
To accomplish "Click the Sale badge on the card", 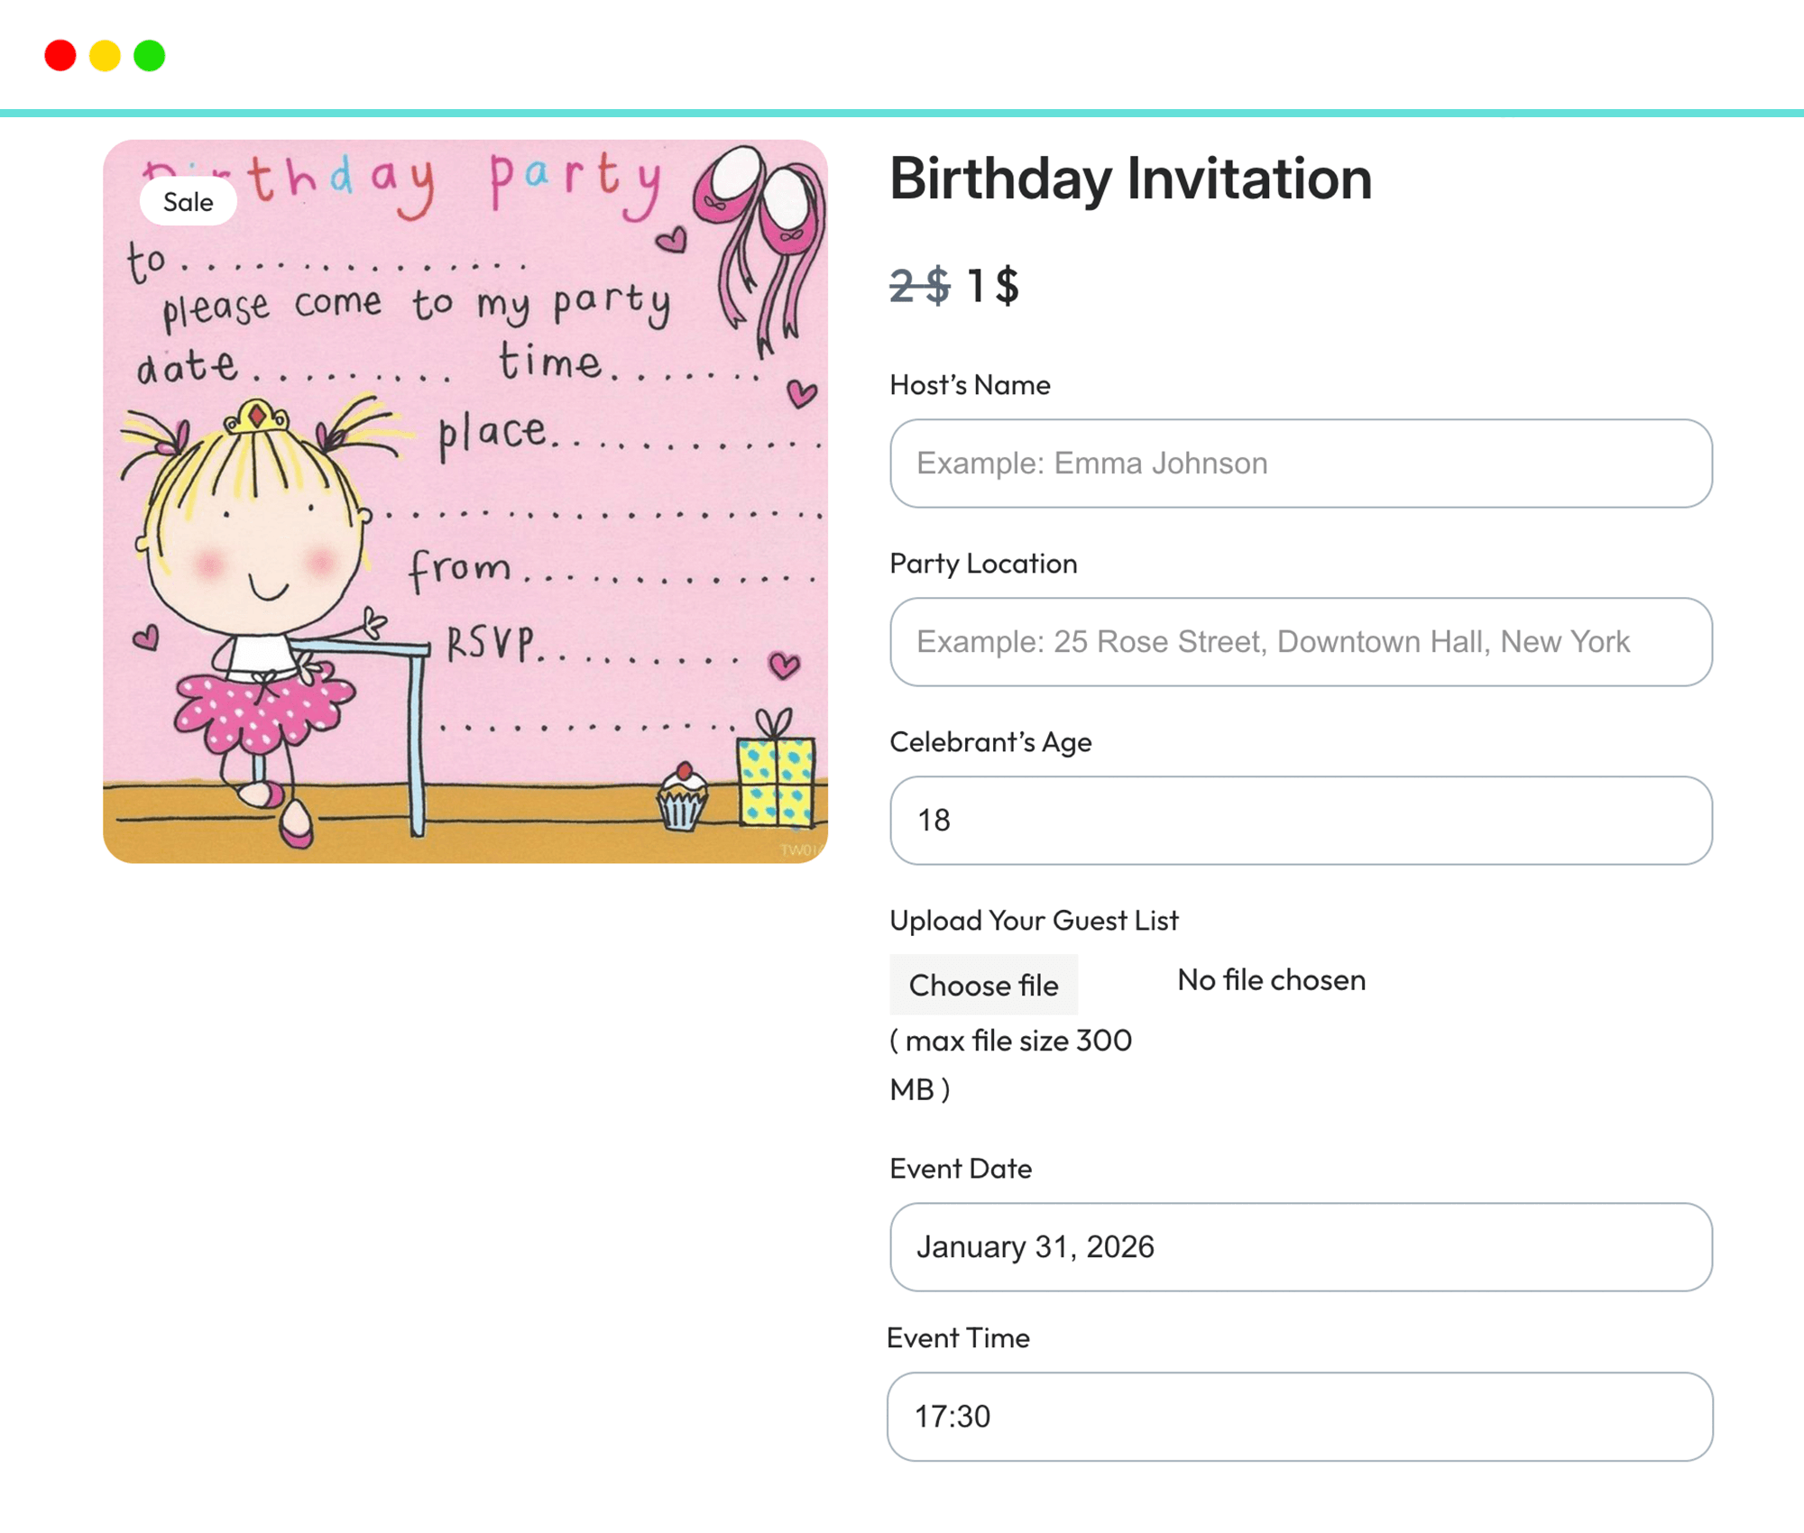I will click(188, 202).
